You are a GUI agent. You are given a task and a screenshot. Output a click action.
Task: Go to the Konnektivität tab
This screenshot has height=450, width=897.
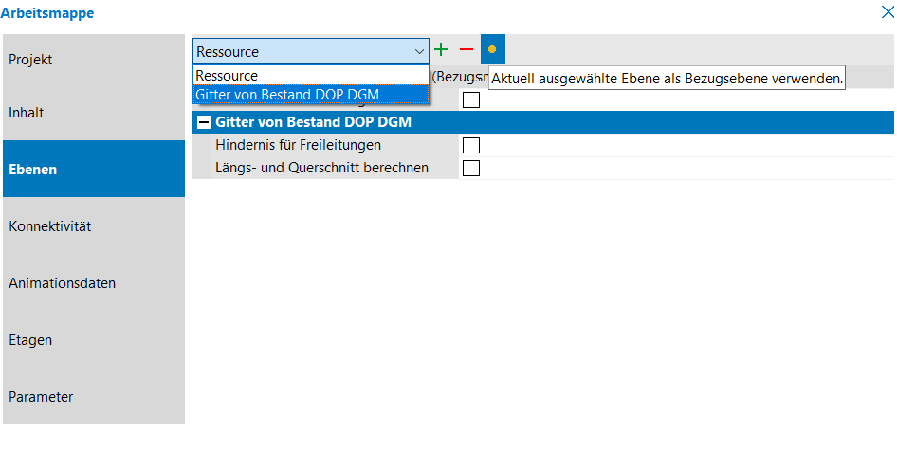click(x=94, y=226)
